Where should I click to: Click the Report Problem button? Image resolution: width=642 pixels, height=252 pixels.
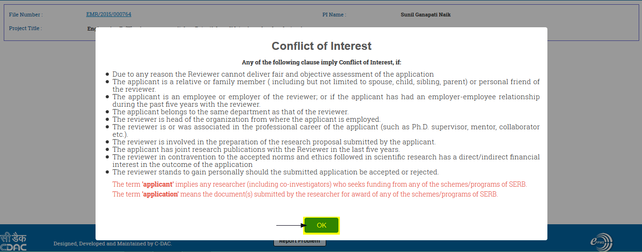coord(299,242)
